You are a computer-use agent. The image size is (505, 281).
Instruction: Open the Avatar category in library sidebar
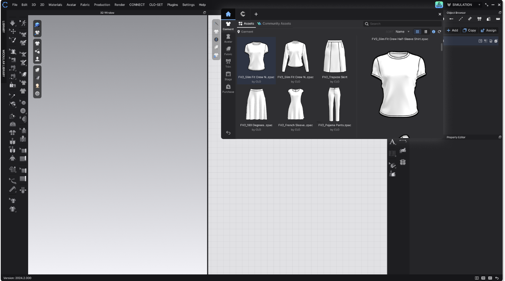[228, 38]
